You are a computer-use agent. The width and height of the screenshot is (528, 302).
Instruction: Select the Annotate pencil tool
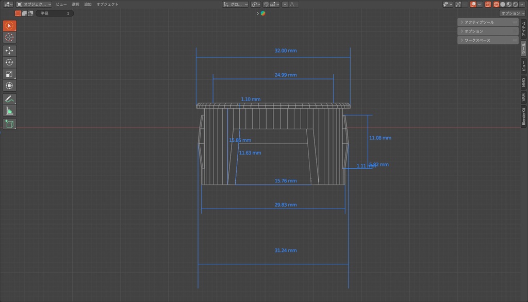[x=9, y=99]
